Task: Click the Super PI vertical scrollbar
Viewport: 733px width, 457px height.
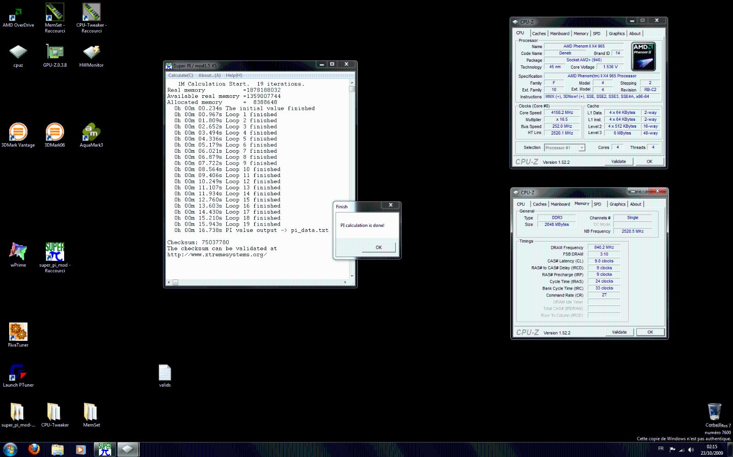Action: pyautogui.click(x=352, y=179)
